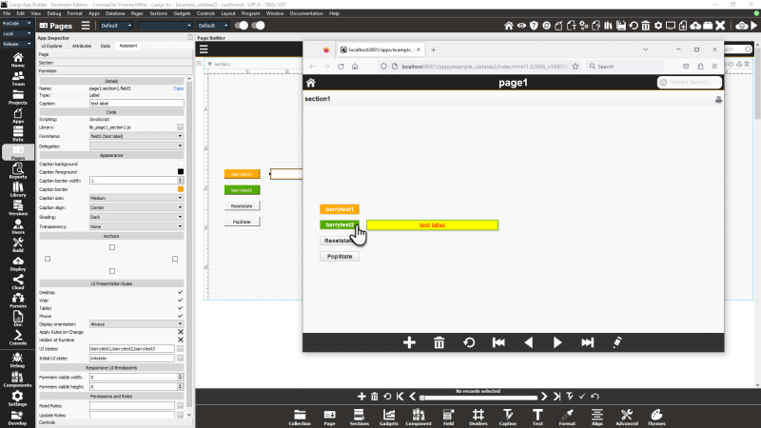Viewport: 761px width, 428px height.
Task: Click the Gadgets icon in bottom toolbar
Action: point(389,418)
